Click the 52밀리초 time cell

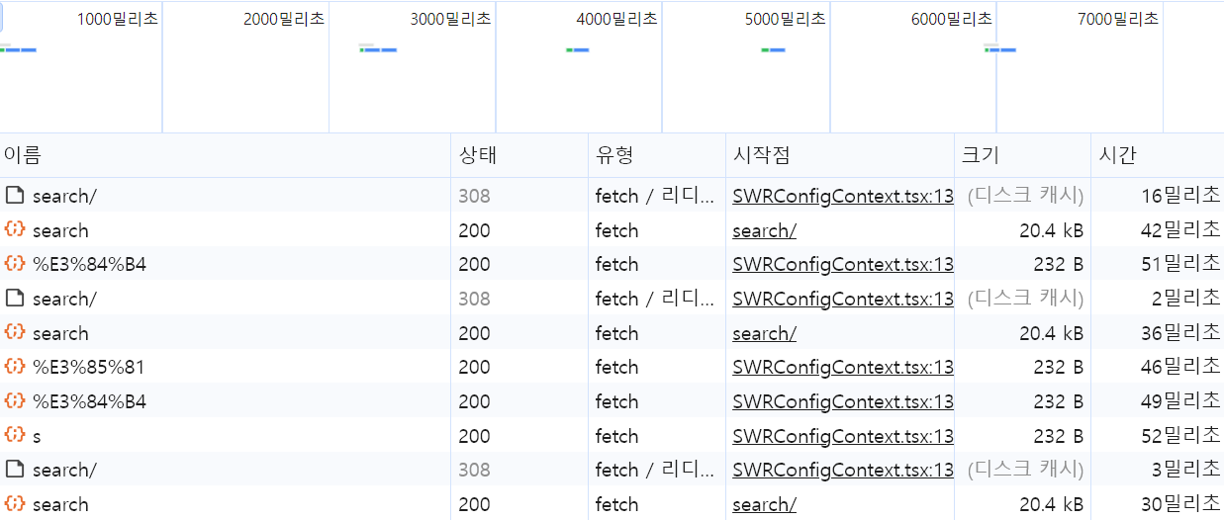tap(1180, 436)
